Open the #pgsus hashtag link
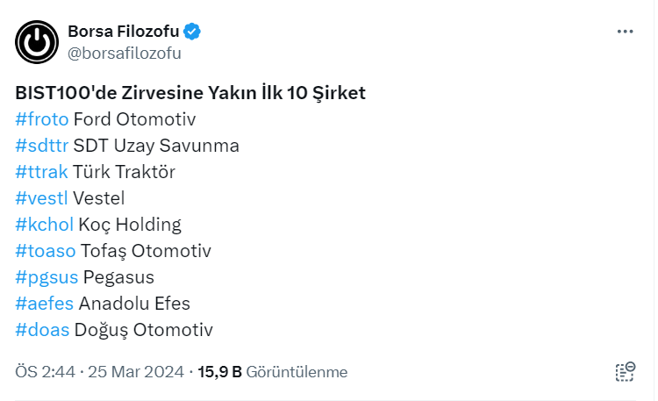658x401 pixels. [x=46, y=277]
